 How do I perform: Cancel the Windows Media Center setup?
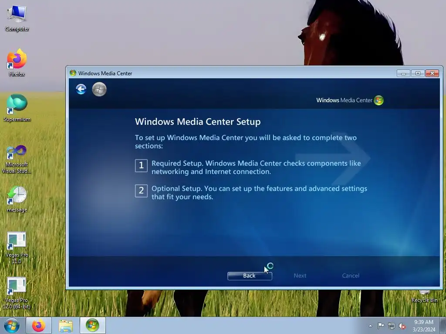point(351,275)
